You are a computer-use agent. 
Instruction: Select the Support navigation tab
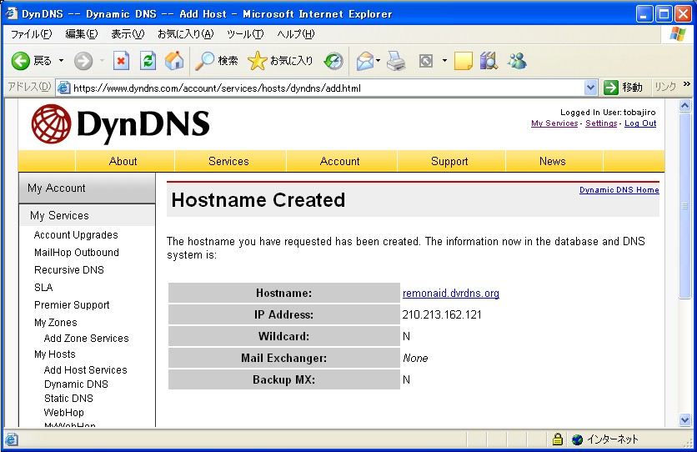(x=449, y=161)
